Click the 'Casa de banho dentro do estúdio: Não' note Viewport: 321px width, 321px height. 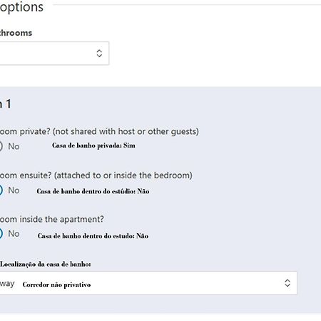pos(93,191)
